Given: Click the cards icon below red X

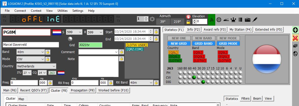Looking at the screenshot, I should [295, 46].
